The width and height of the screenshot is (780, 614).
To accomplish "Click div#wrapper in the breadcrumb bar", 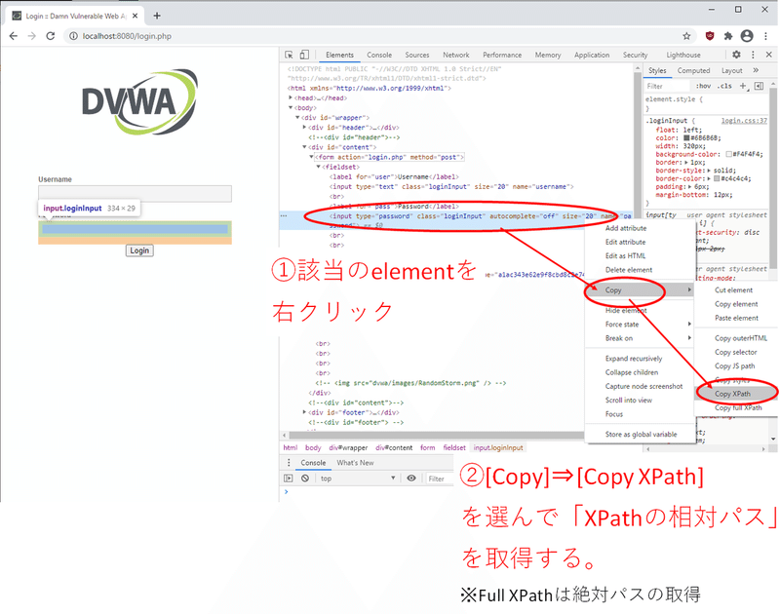I will tap(348, 447).
